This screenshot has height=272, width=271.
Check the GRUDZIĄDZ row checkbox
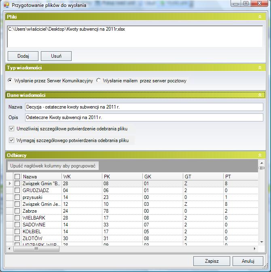coord(17,190)
